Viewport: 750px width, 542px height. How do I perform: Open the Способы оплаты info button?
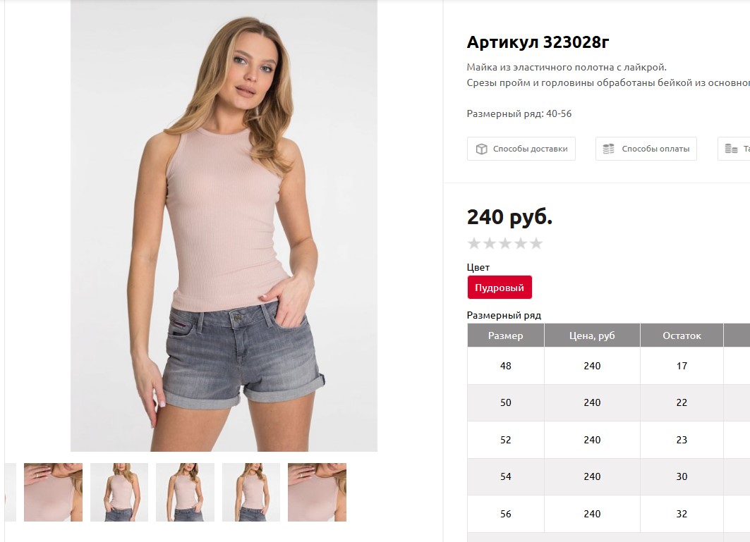point(646,149)
